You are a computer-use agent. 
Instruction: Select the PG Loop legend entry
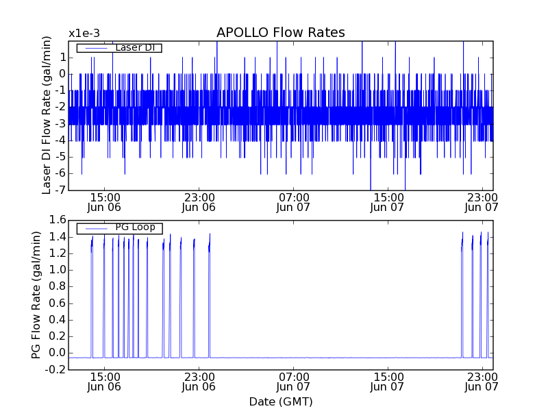point(119,227)
